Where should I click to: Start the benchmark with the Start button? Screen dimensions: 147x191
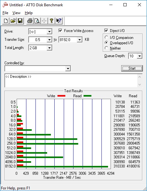tap(132, 68)
